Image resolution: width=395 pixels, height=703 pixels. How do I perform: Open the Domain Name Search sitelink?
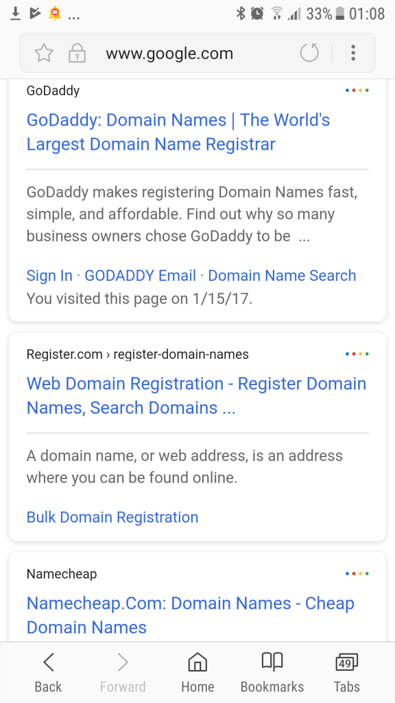[x=282, y=275]
